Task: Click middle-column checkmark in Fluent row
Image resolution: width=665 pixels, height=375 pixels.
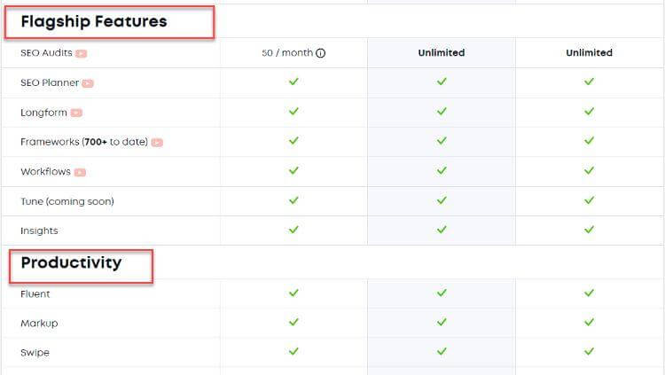Action: (x=442, y=293)
